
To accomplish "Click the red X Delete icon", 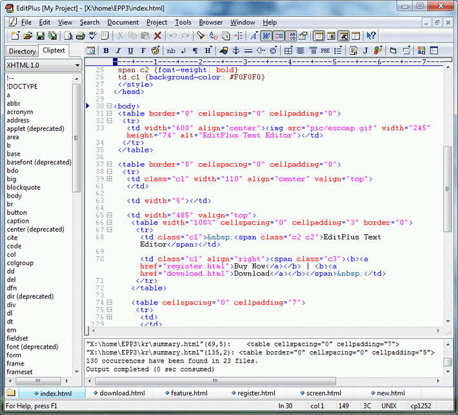I will [157, 35].
